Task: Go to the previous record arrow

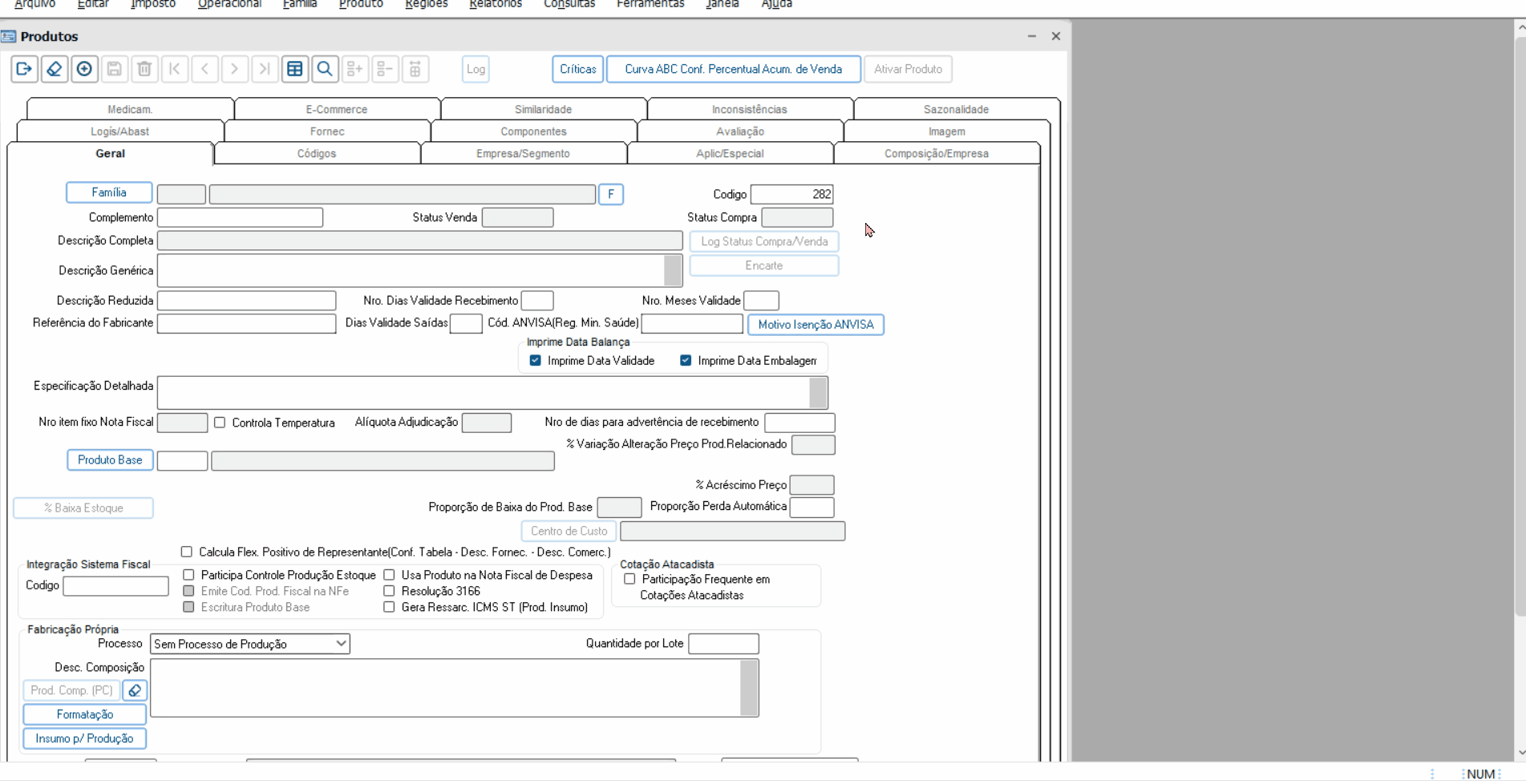Action: 204,69
